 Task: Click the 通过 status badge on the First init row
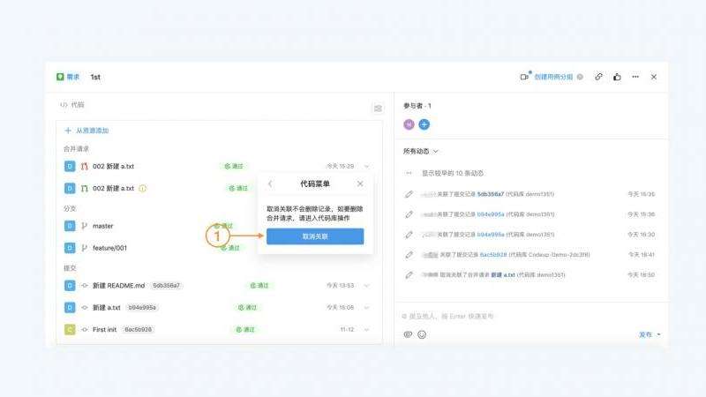(245, 329)
